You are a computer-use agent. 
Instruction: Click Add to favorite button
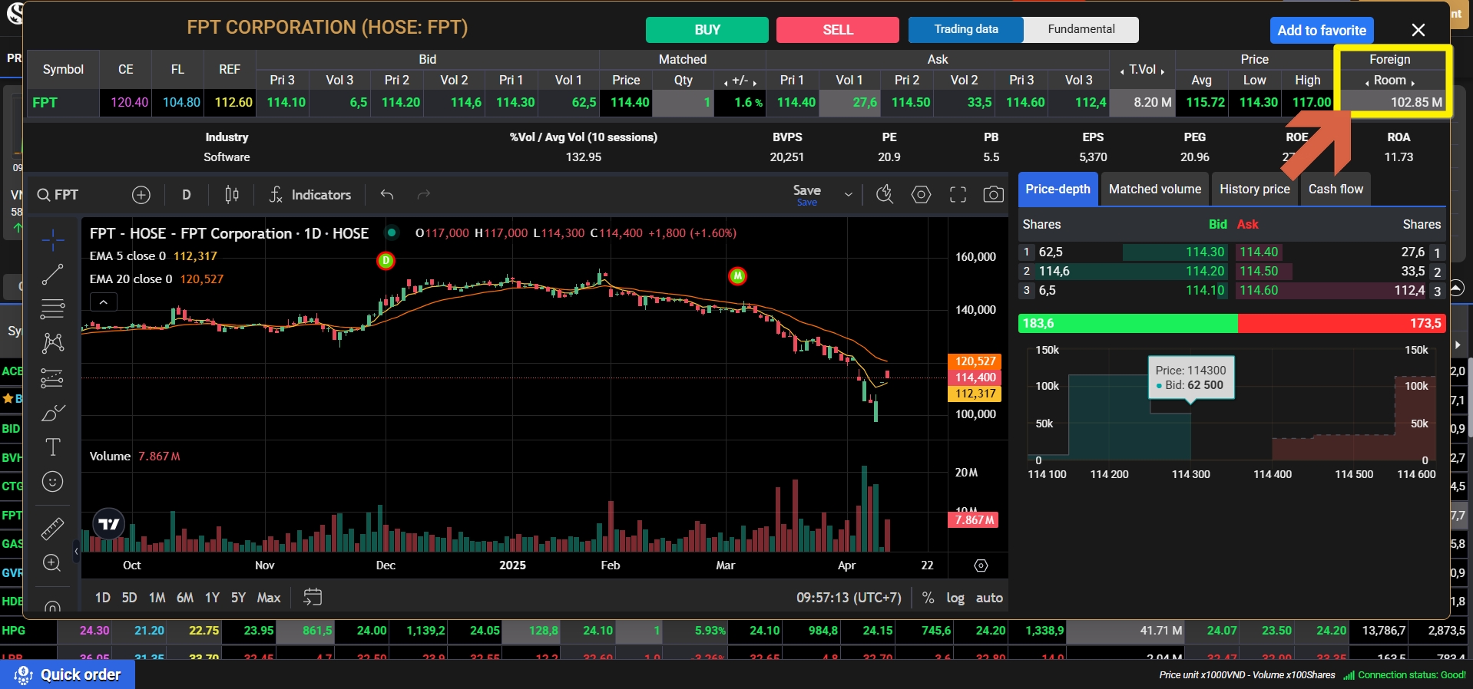[1322, 31]
